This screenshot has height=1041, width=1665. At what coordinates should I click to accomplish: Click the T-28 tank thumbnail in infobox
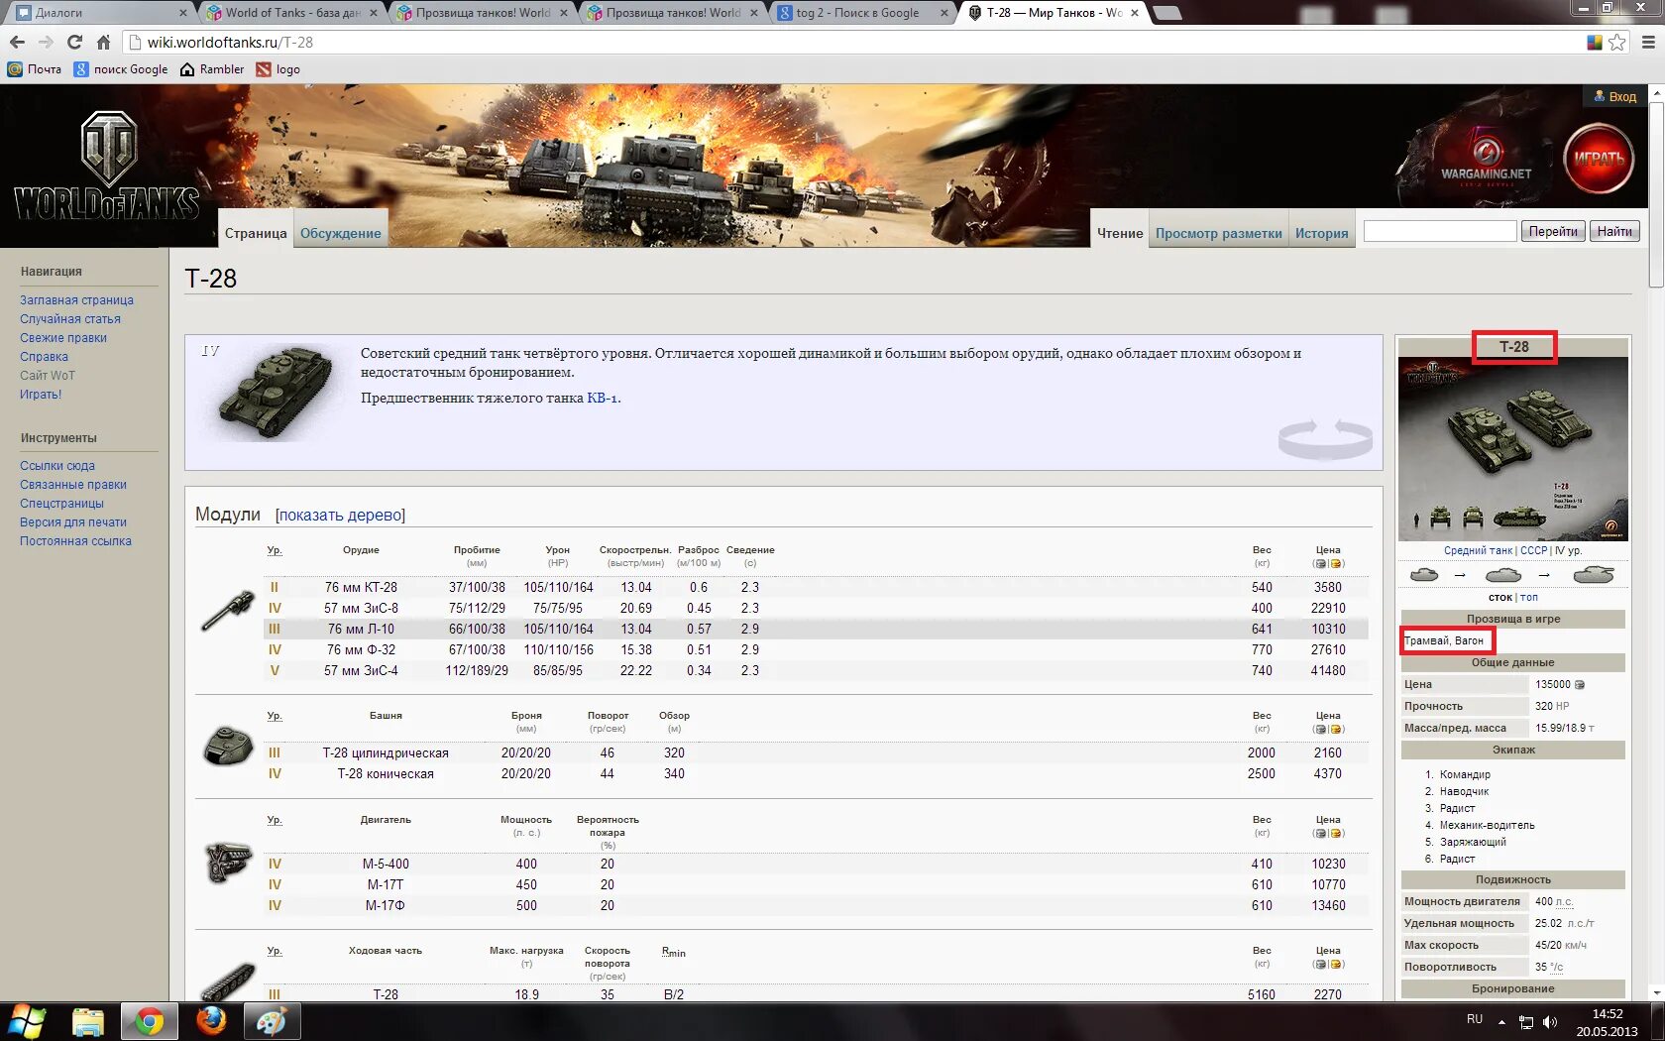point(1513,449)
